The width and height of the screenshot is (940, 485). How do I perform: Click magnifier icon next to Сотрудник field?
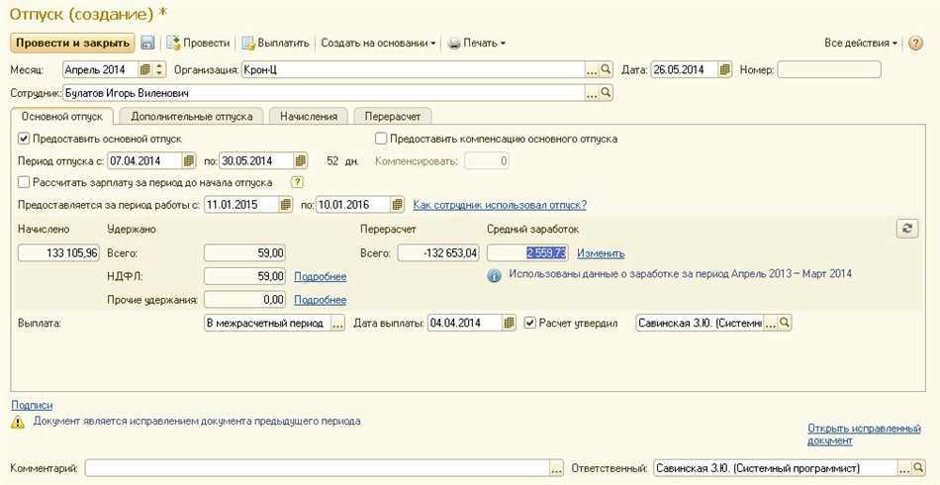point(607,93)
